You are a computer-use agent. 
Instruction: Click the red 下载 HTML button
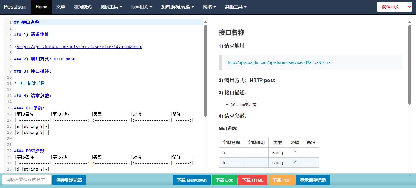click(x=252, y=180)
